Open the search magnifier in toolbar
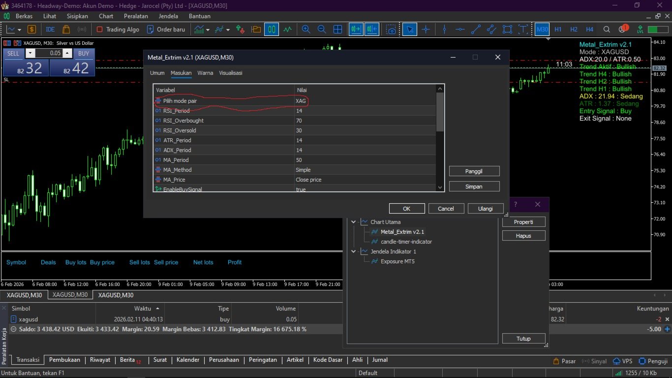 point(607,30)
